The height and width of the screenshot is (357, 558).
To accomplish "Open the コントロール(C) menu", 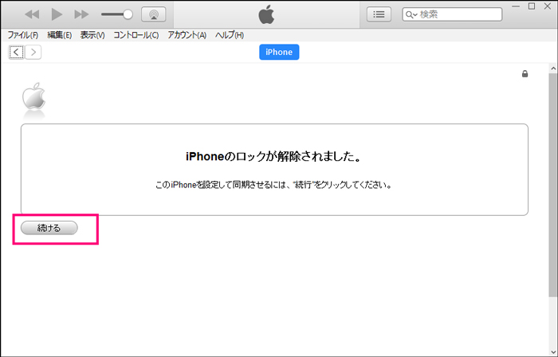I will [x=136, y=35].
